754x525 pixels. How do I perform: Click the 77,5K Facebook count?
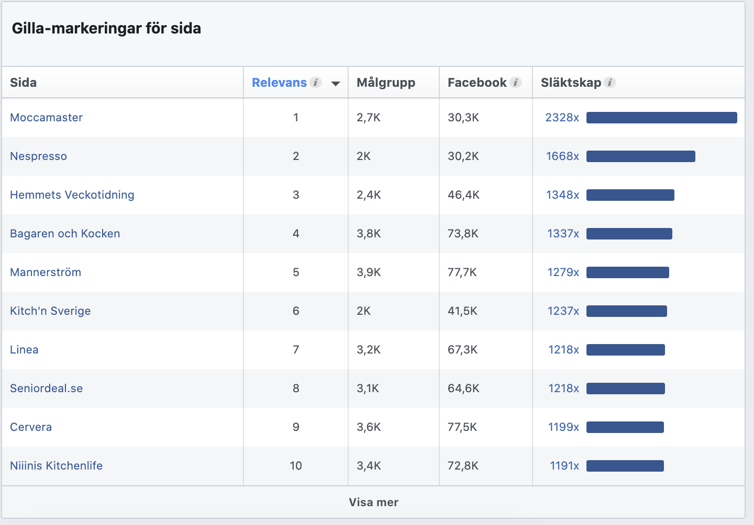click(x=462, y=427)
